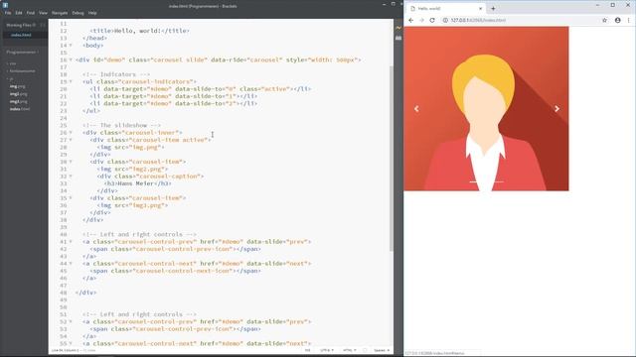Collapse the code fold on line 16
This screenshot has height=357, width=636.
click(71, 59)
